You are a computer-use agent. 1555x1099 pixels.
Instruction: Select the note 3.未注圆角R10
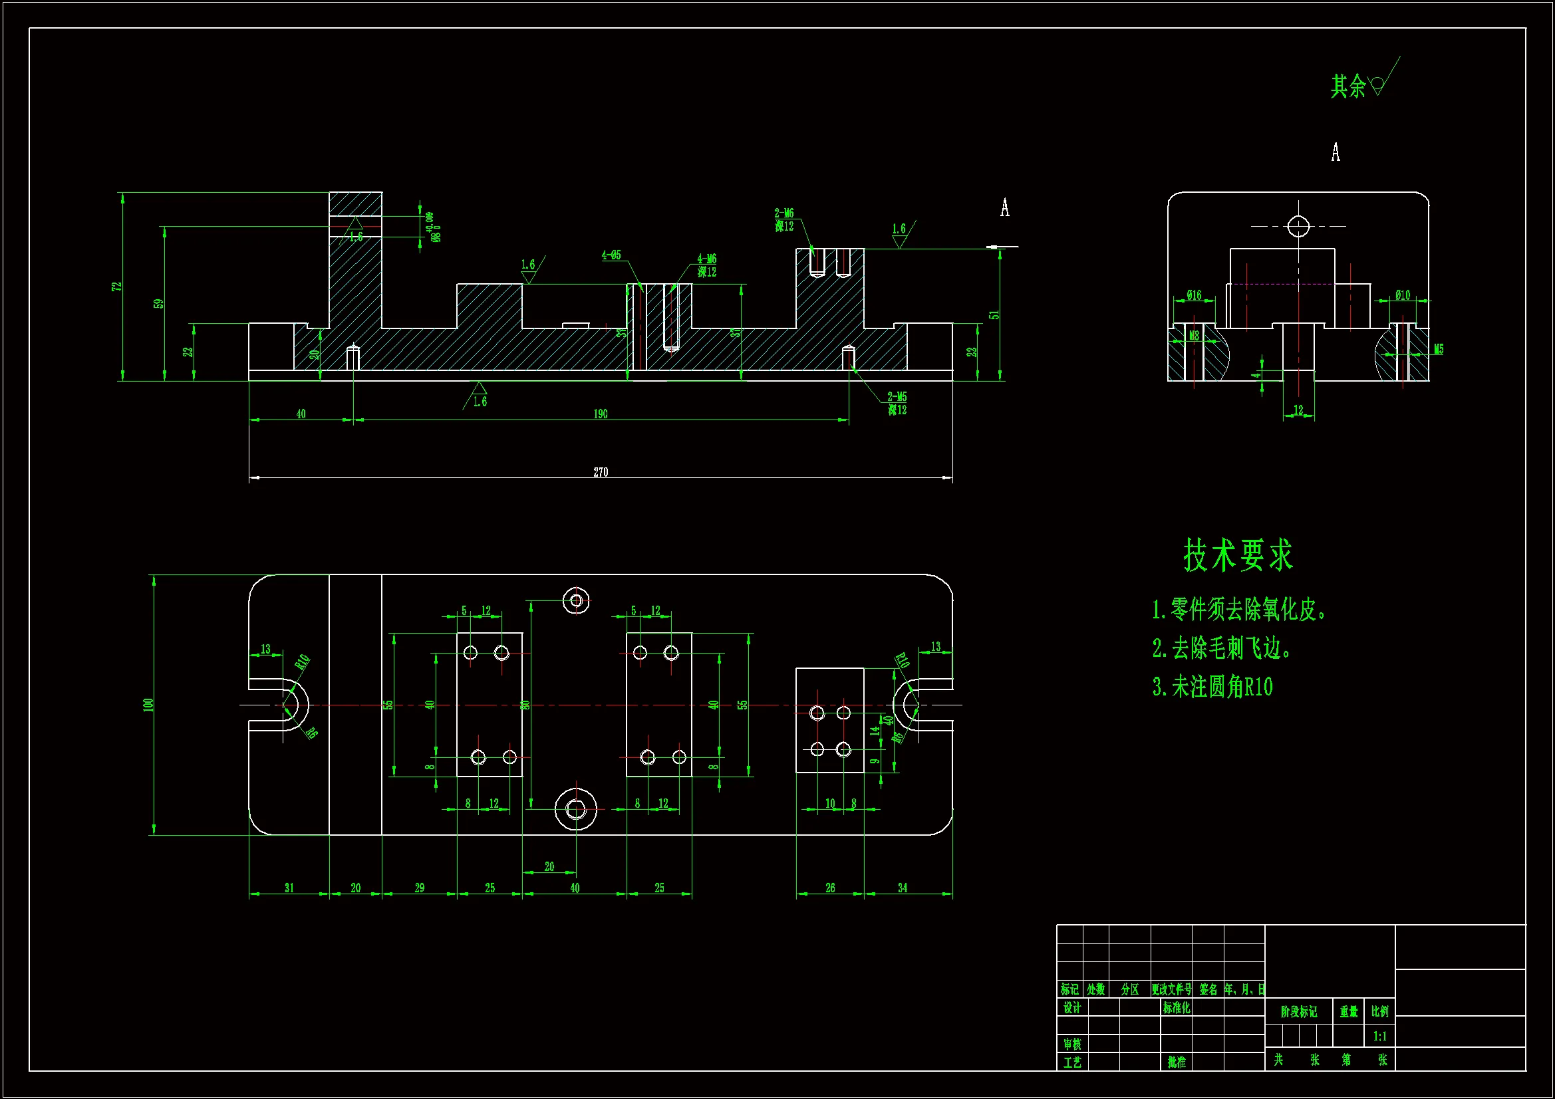1212,687
